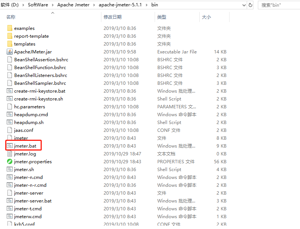Click the BeanShellSampler.bshrc file icon

pyautogui.click(x=10, y=83)
